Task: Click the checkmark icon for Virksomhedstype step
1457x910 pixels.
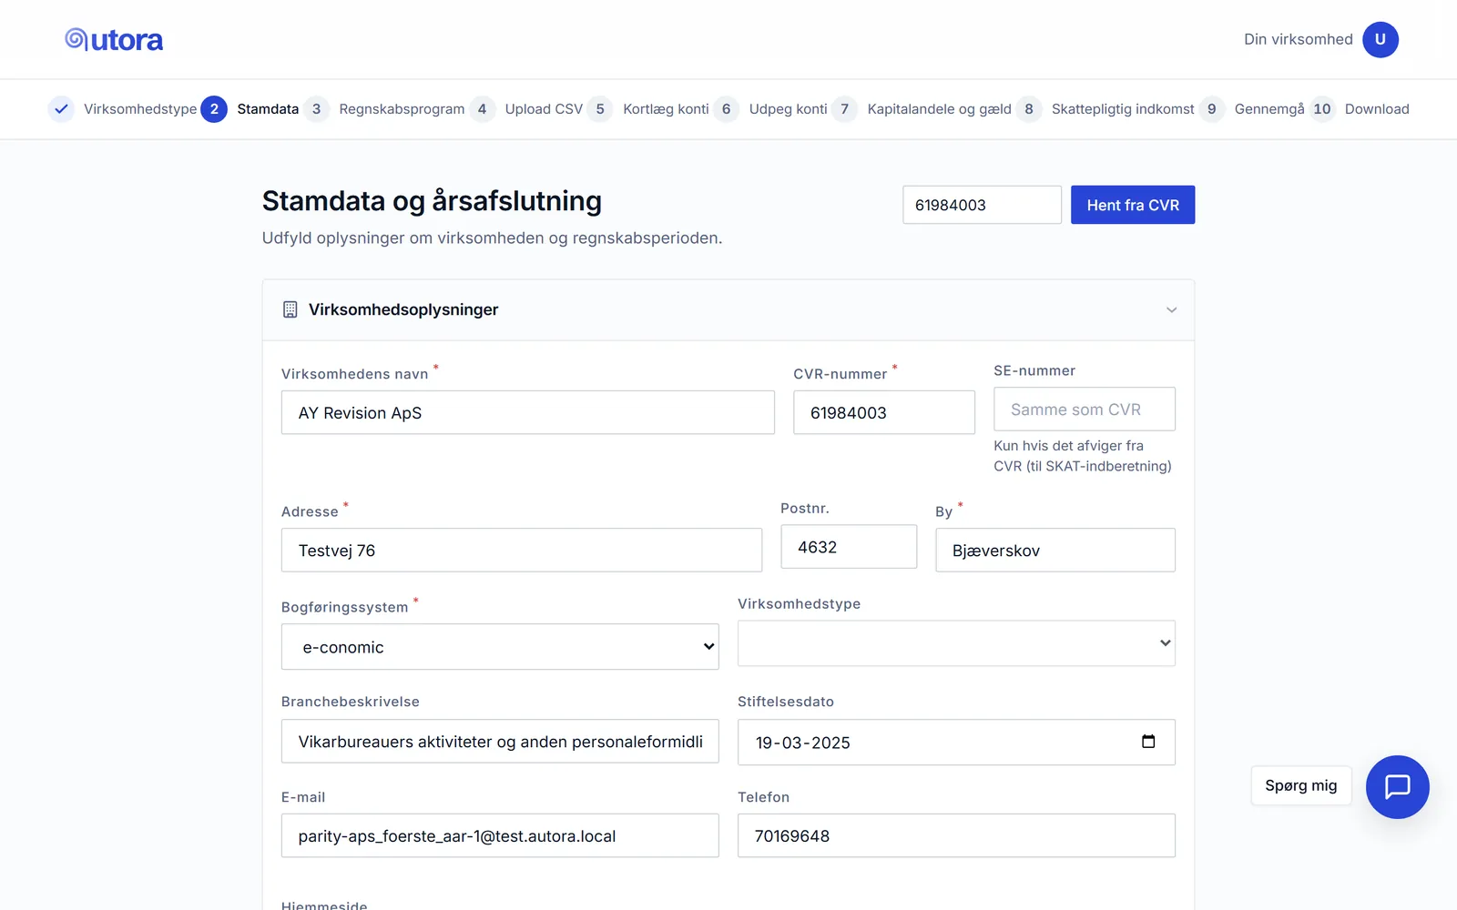Action: click(61, 109)
